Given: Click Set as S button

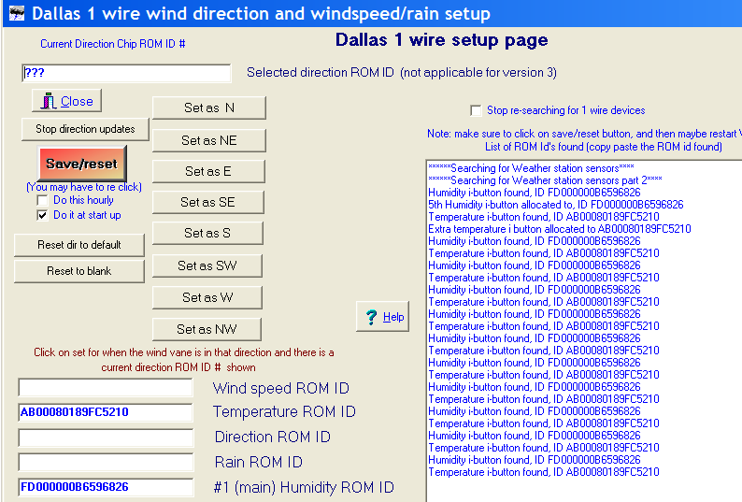Looking at the screenshot, I should pos(207,233).
